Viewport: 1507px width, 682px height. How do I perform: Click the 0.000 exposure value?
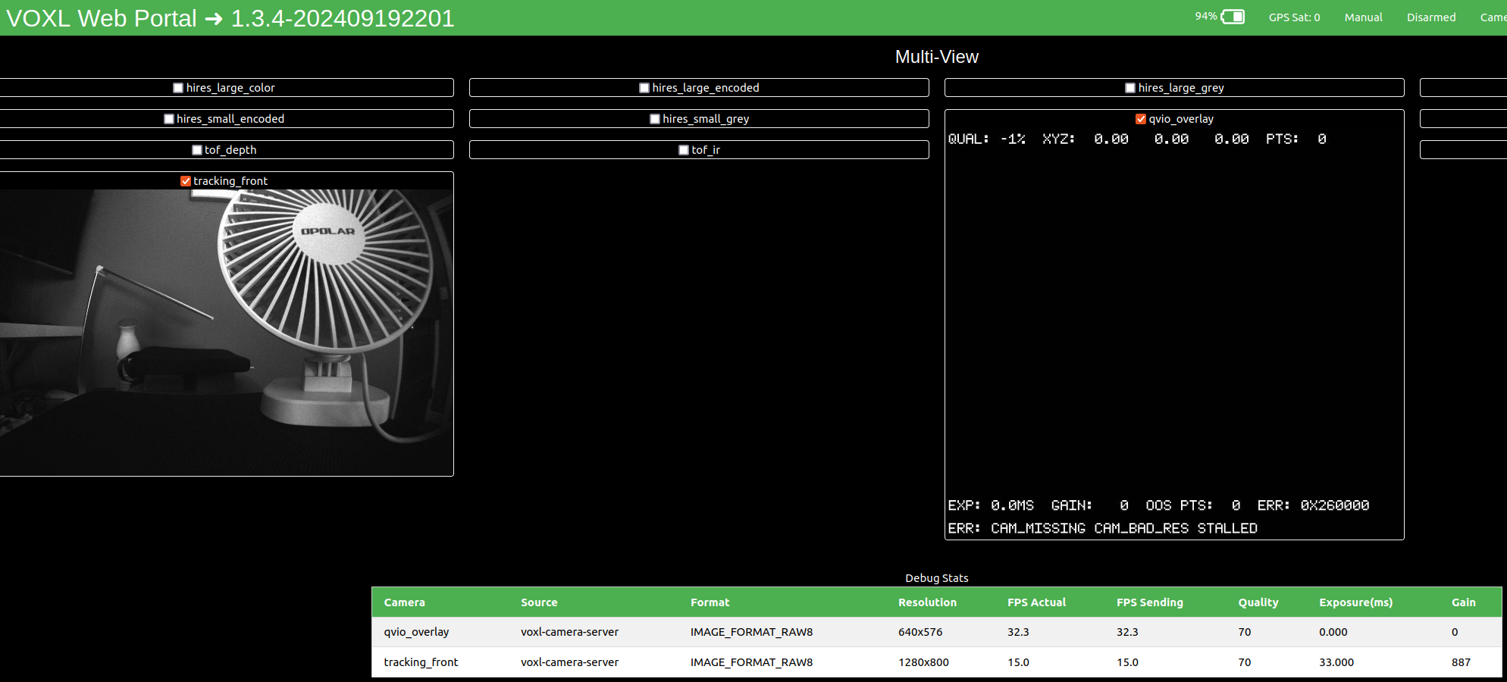pos(1333,632)
